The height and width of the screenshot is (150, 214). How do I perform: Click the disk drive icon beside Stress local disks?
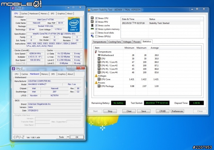tap(92, 33)
